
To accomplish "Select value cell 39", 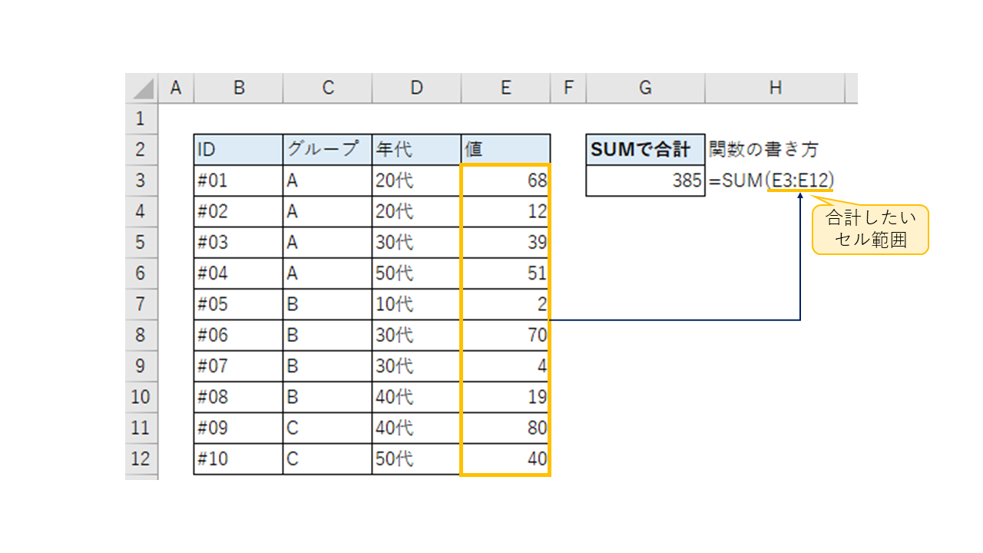I will pyautogui.click(x=505, y=243).
